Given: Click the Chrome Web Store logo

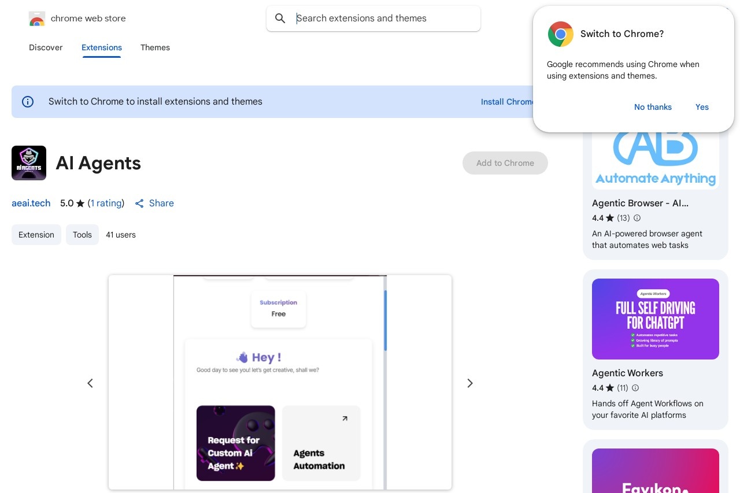Looking at the screenshot, I should (x=37, y=18).
